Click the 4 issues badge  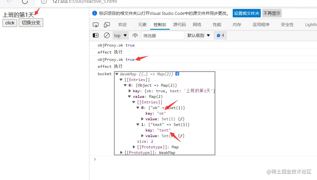click(x=220, y=35)
